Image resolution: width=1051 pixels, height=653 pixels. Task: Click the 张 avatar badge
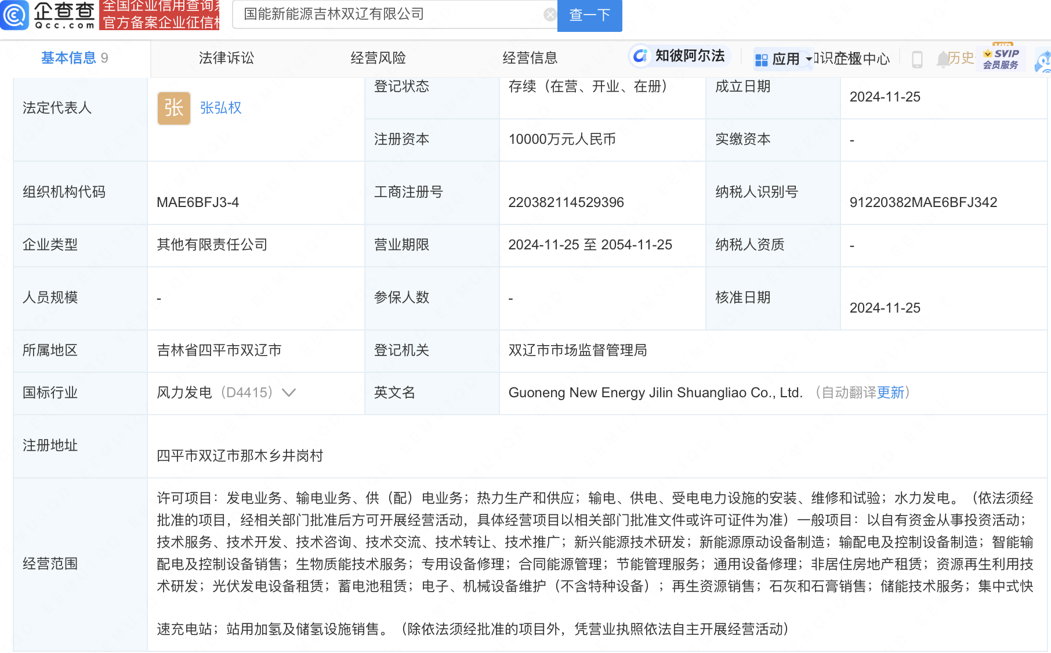coord(173,108)
